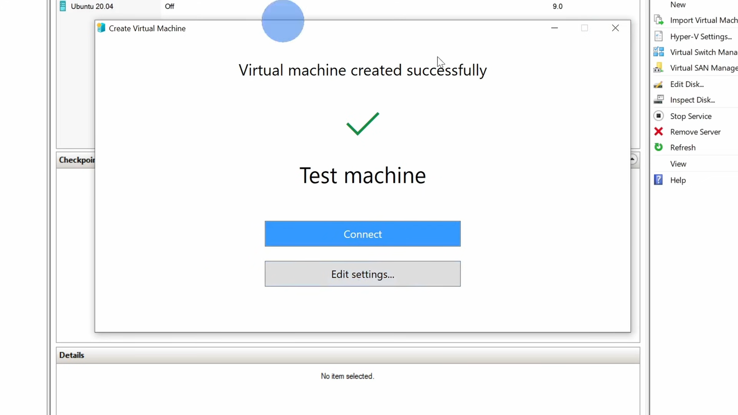The height and width of the screenshot is (415, 738).
Task: Open Help using its question mark icon
Action: 658,179
